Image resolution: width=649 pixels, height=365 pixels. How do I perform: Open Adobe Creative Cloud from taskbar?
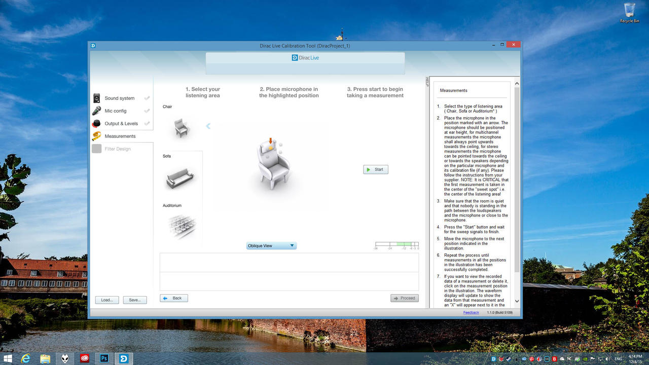pyautogui.click(x=85, y=358)
